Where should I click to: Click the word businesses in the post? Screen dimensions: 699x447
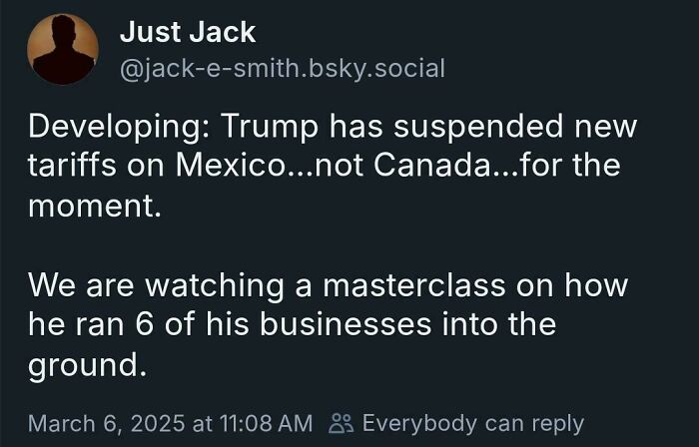346,324
